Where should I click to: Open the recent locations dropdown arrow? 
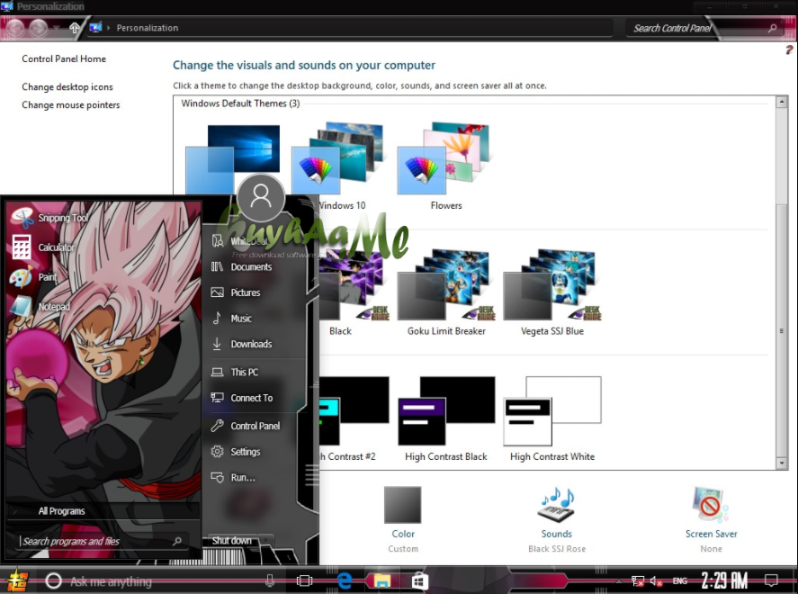click(x=57, y=28)
